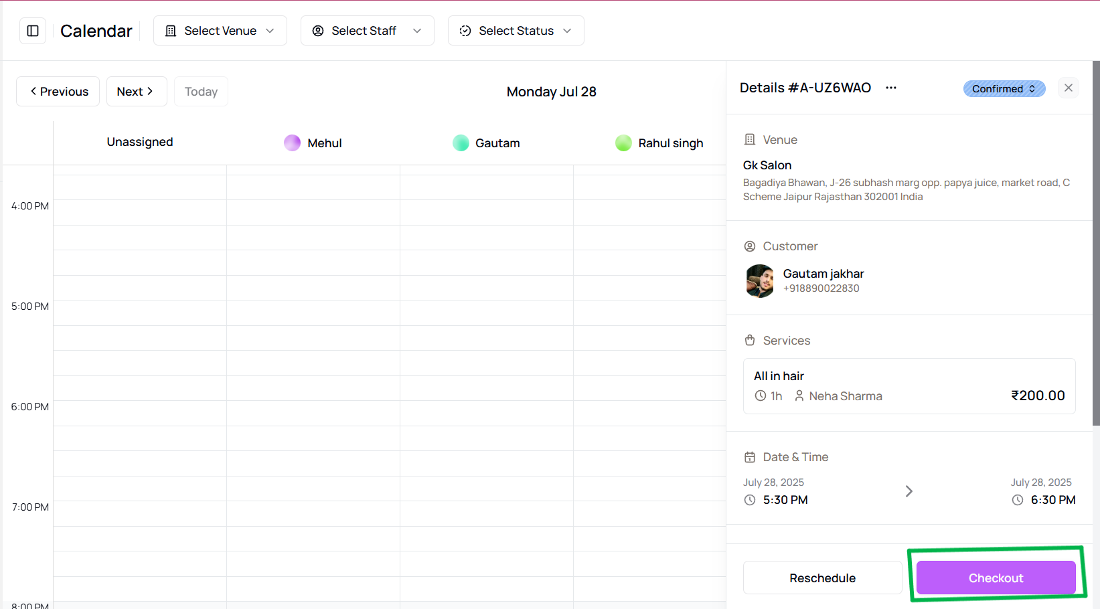Viewport: 1100px width, 609px height.
Task: Click the chevron between start and end time
Action: tap(909, 491)
